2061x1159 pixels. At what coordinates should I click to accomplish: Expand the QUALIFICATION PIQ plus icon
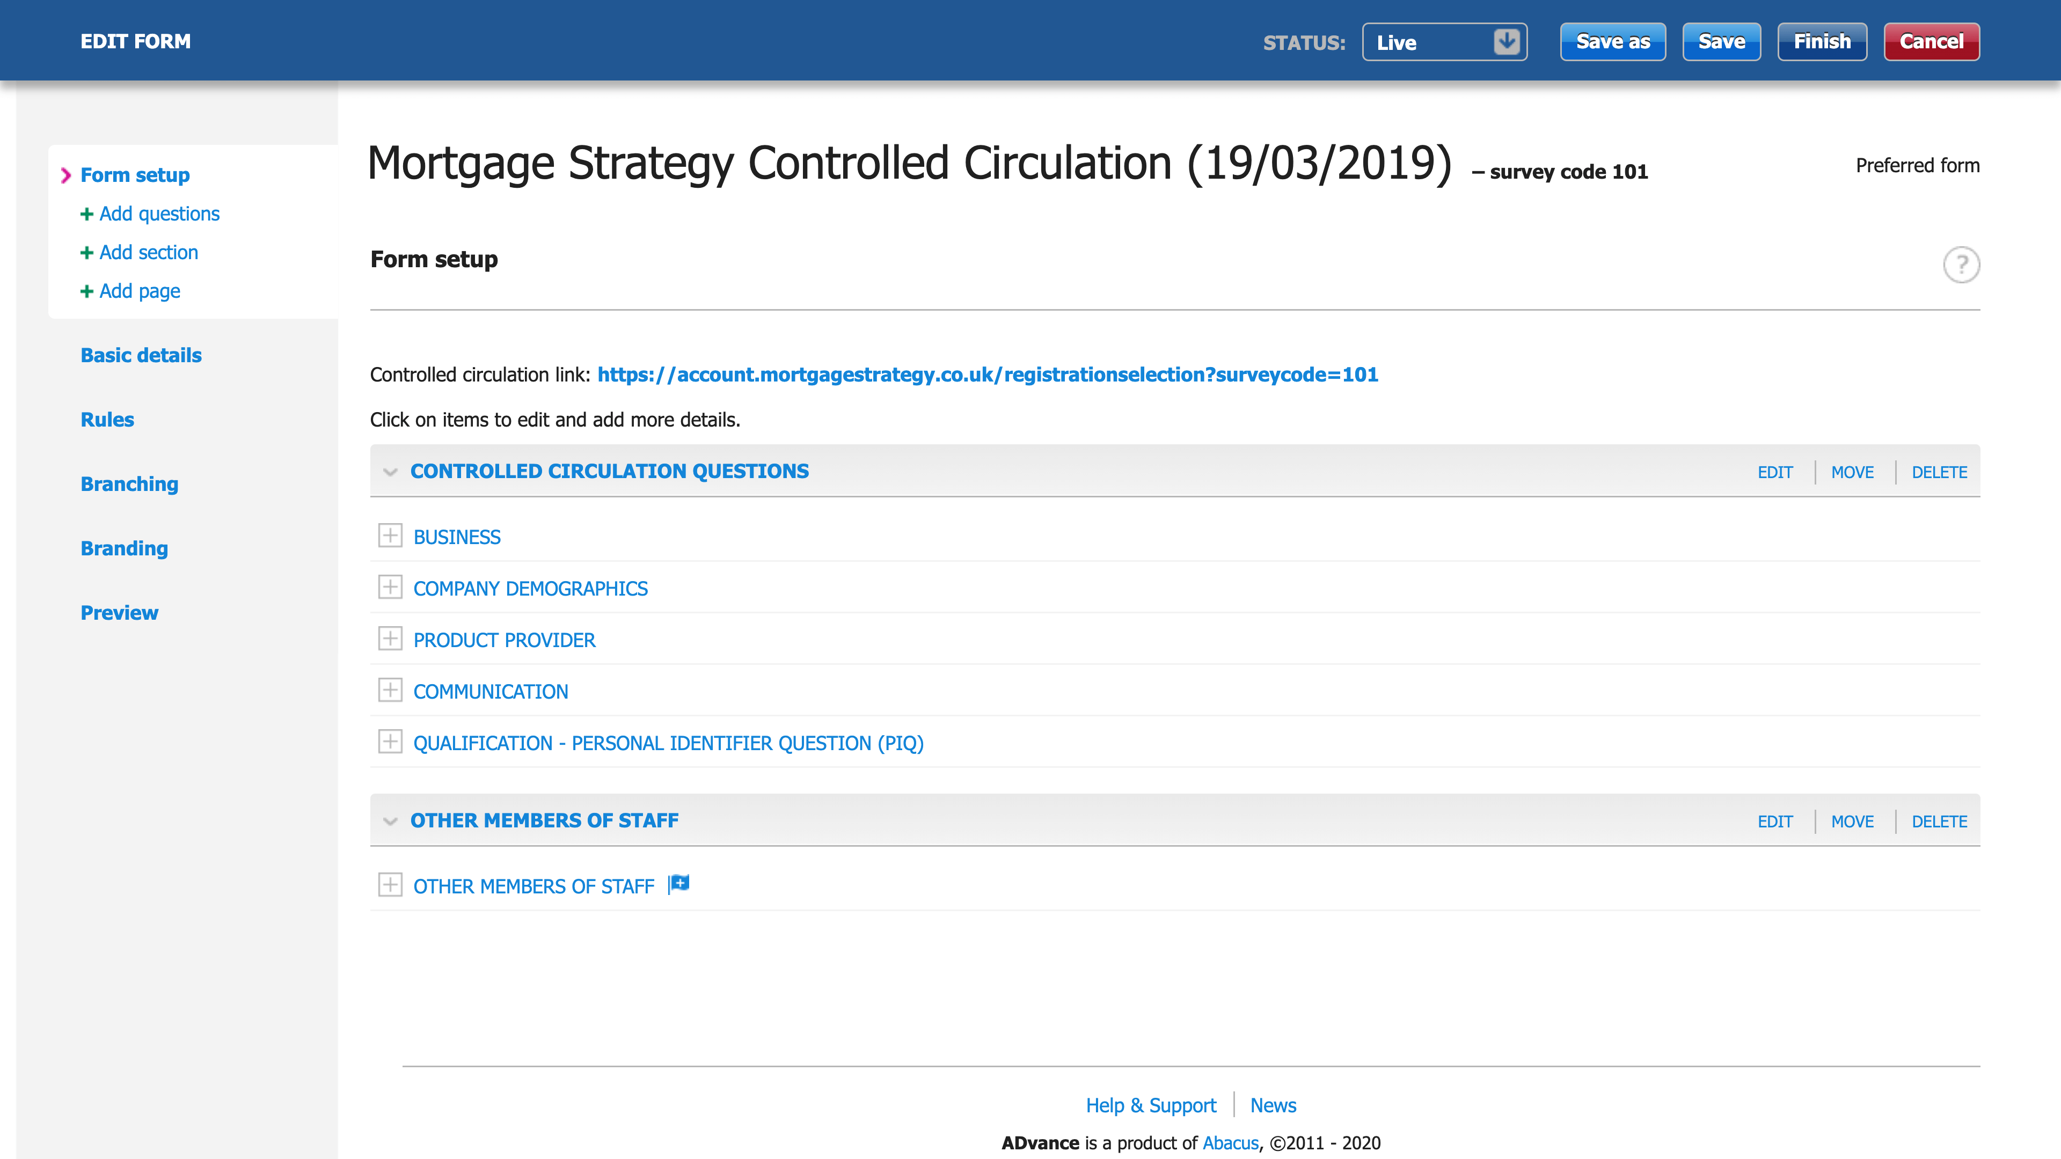click(390, 742)
